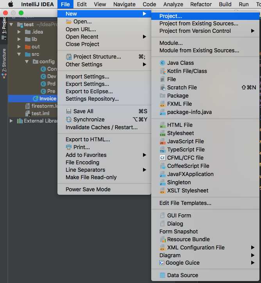Choose New Project... menu entry
The width and height of the screenshot is (261, 283).
tap(205, 16)
